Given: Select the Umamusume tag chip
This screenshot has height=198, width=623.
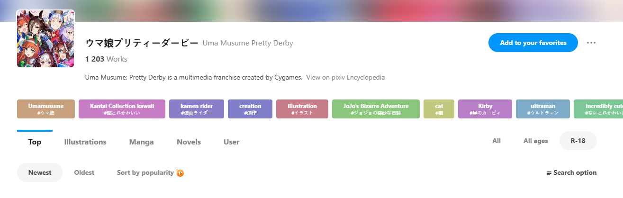Looking at the screenshot, I should point(46,109).
